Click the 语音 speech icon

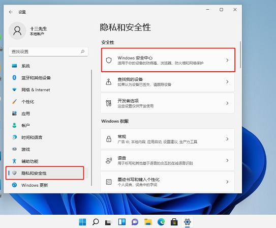[x=109, y=160]
